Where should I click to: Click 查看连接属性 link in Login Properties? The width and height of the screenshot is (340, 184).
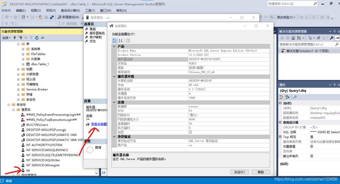pos(99,124)
